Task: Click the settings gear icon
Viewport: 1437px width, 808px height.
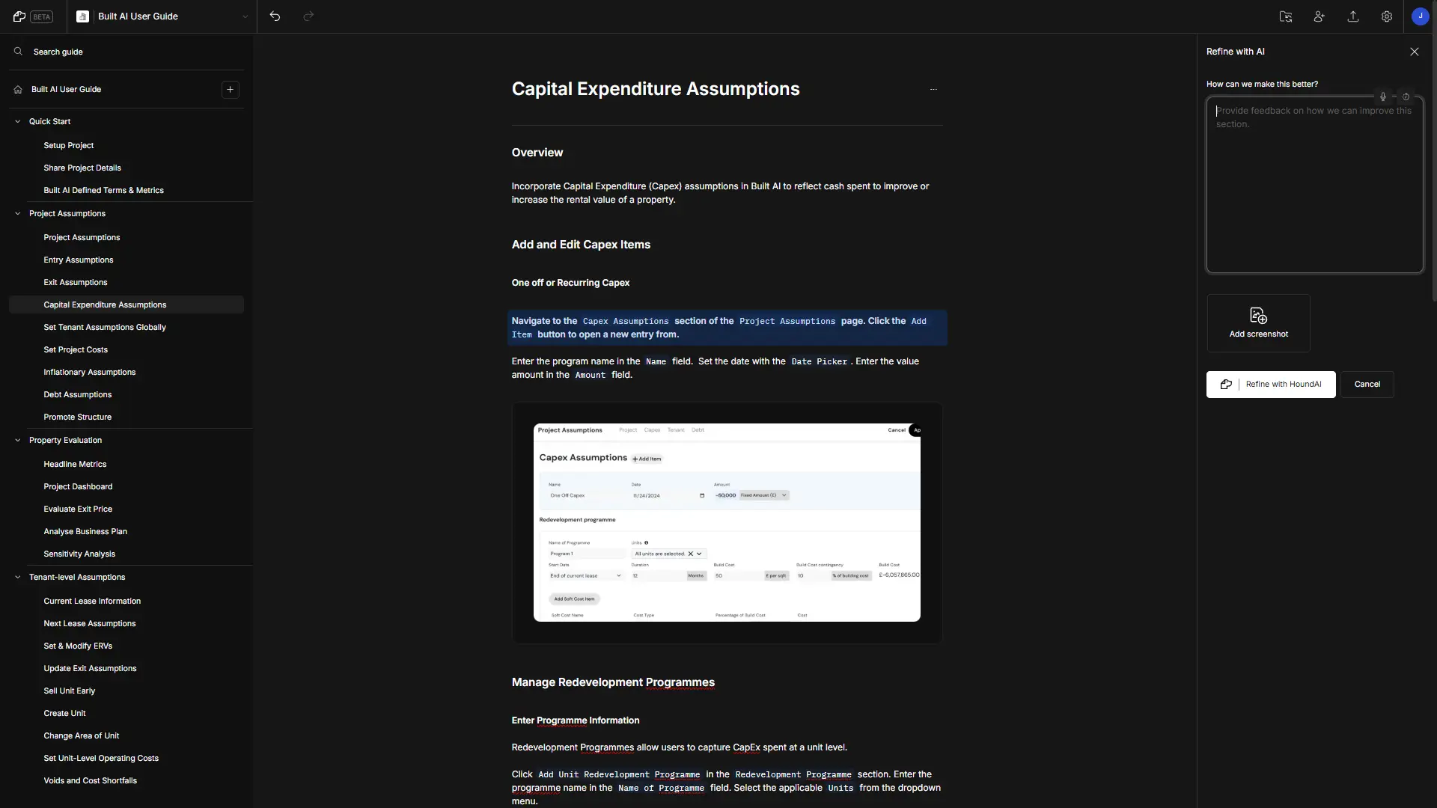Action: tap(1387, 16)
